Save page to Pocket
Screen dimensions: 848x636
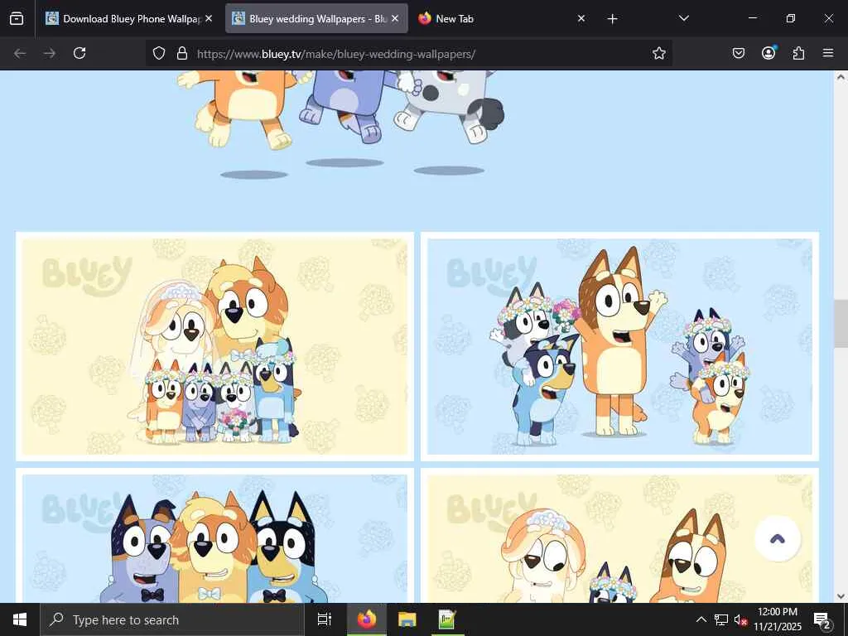click(739, 53)
